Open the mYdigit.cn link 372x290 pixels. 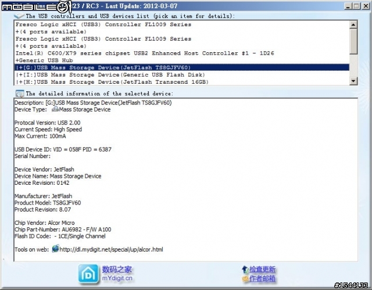coord(117,278)
